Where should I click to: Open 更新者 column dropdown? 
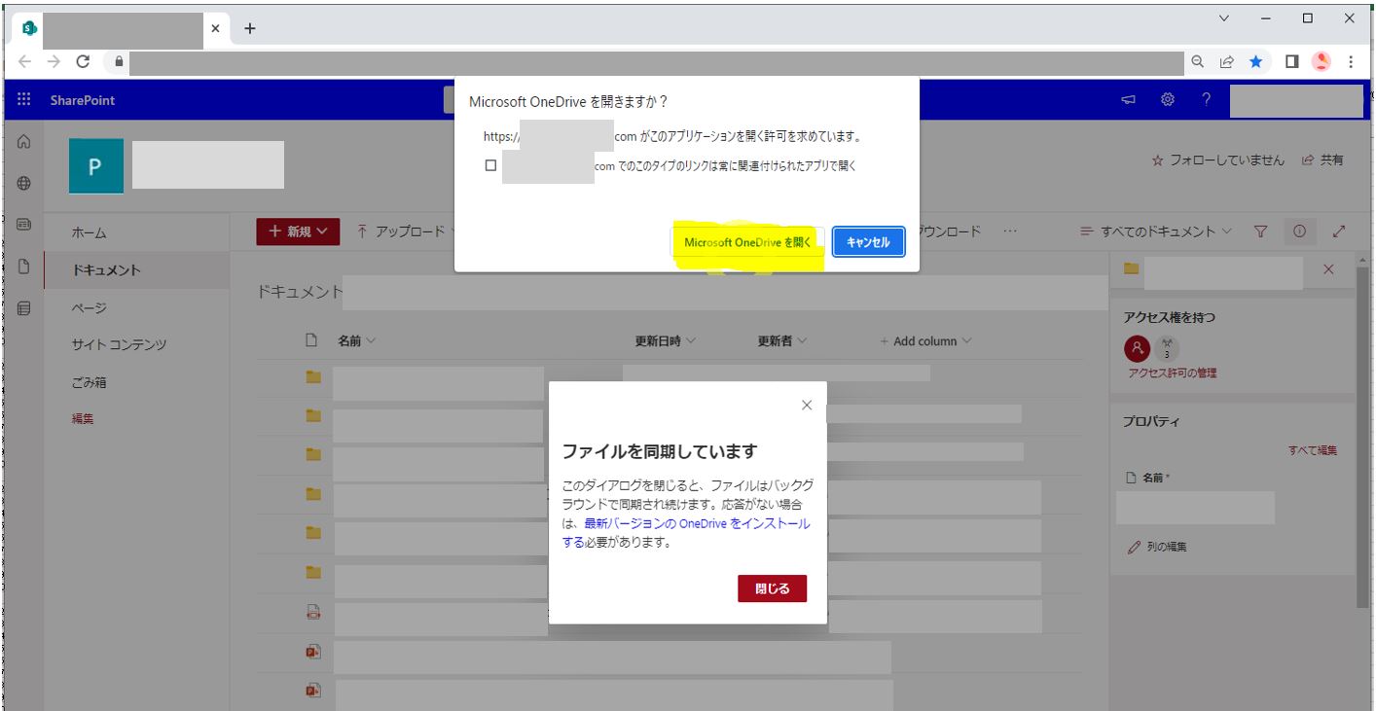781,340
